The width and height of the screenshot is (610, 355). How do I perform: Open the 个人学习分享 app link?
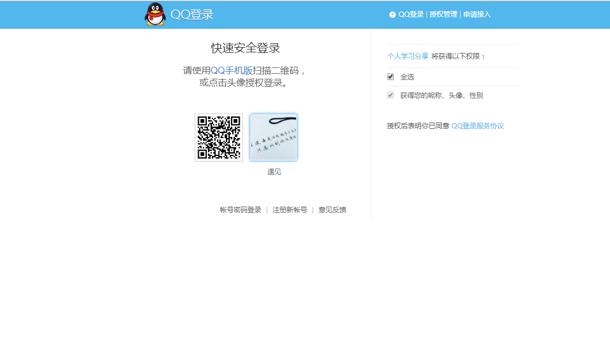[408, 56]
